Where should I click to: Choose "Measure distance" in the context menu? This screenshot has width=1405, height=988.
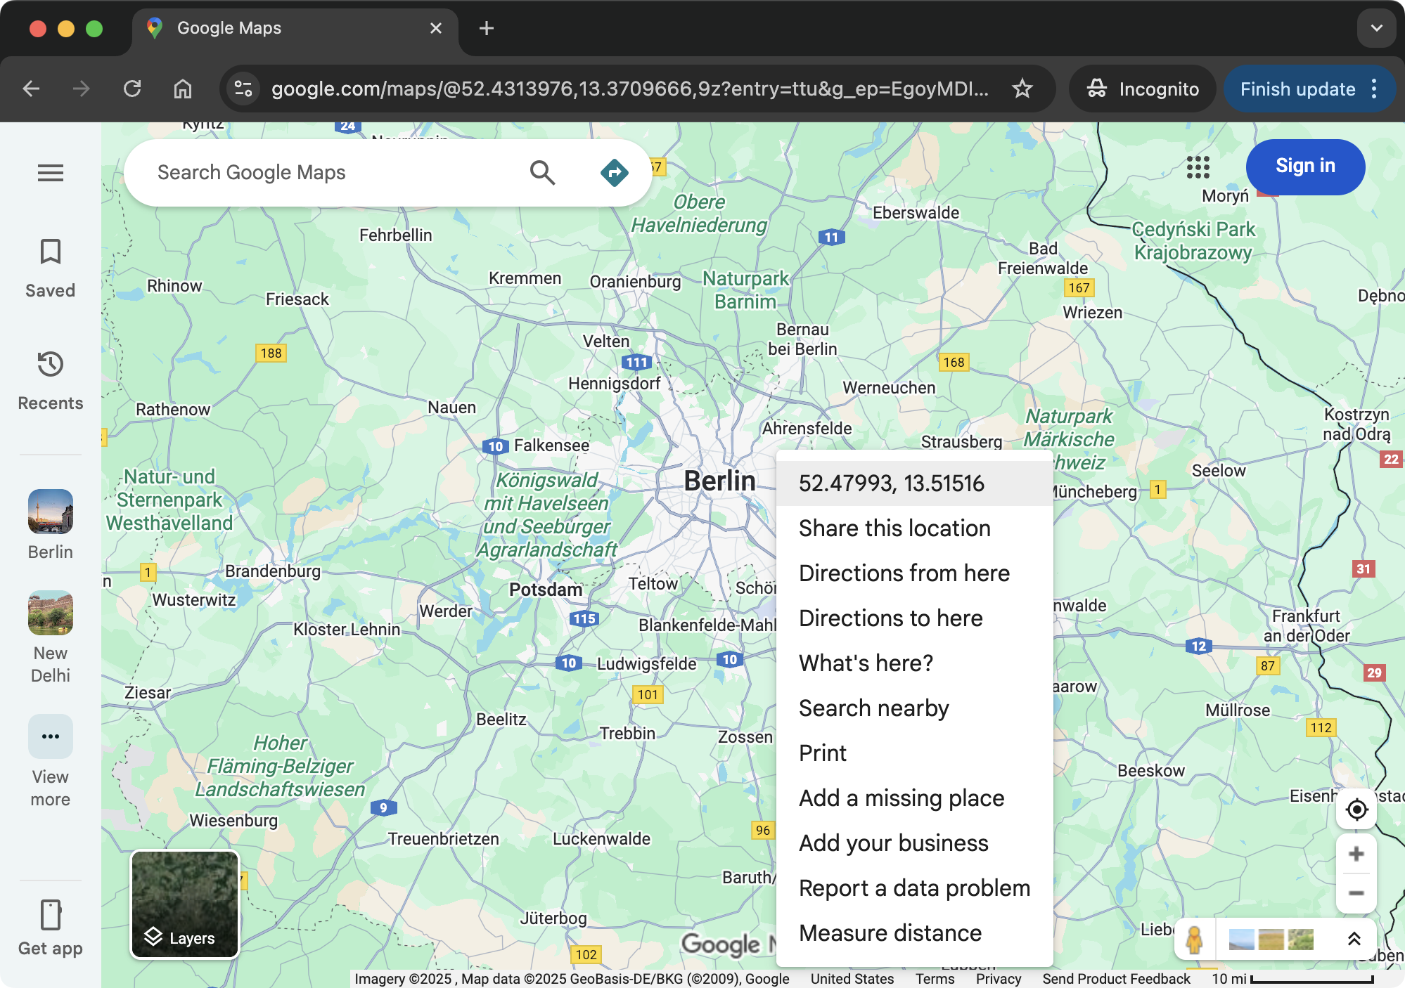[889, 932]
